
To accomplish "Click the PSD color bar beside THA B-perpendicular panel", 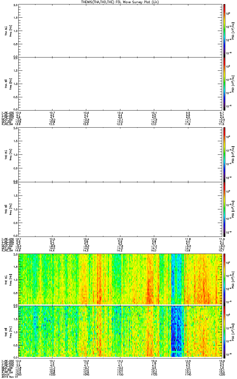I will pos(224,30).
